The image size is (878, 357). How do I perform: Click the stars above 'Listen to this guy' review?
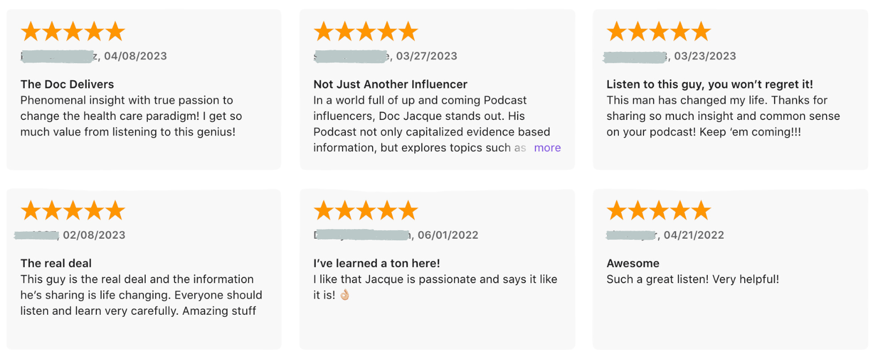(658, 32)
